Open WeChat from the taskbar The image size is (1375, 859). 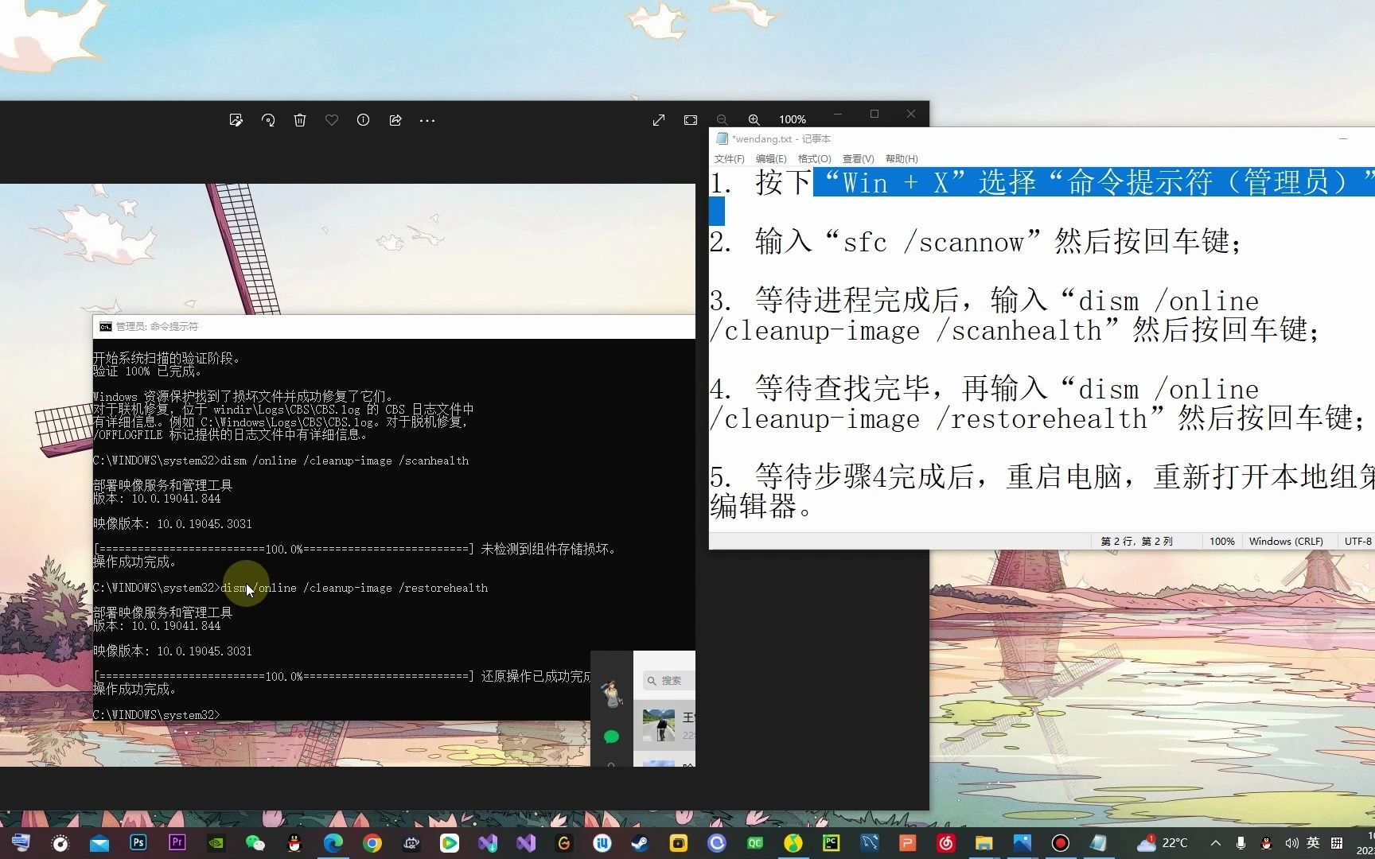[x=255, y=843]
